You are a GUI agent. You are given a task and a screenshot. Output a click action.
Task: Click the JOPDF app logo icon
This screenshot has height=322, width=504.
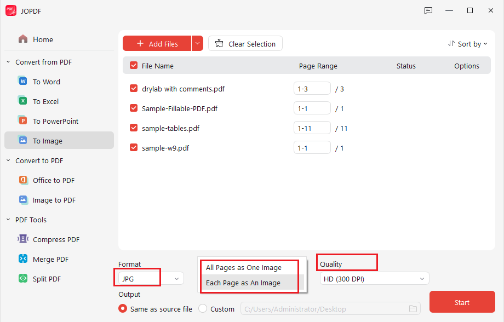point(11,10)
